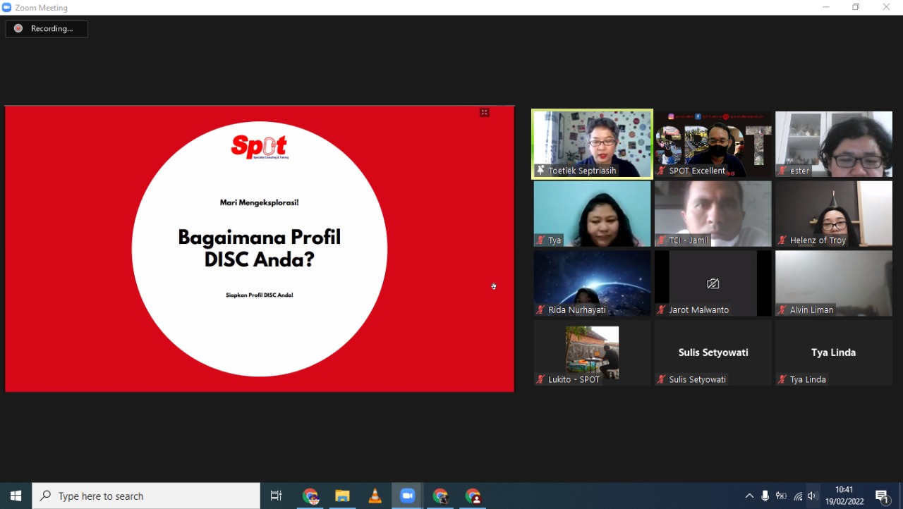Viewport: 903px width, 509px height.
Task: Open VLC media player from taskbar
Action: tap(375, 496)
